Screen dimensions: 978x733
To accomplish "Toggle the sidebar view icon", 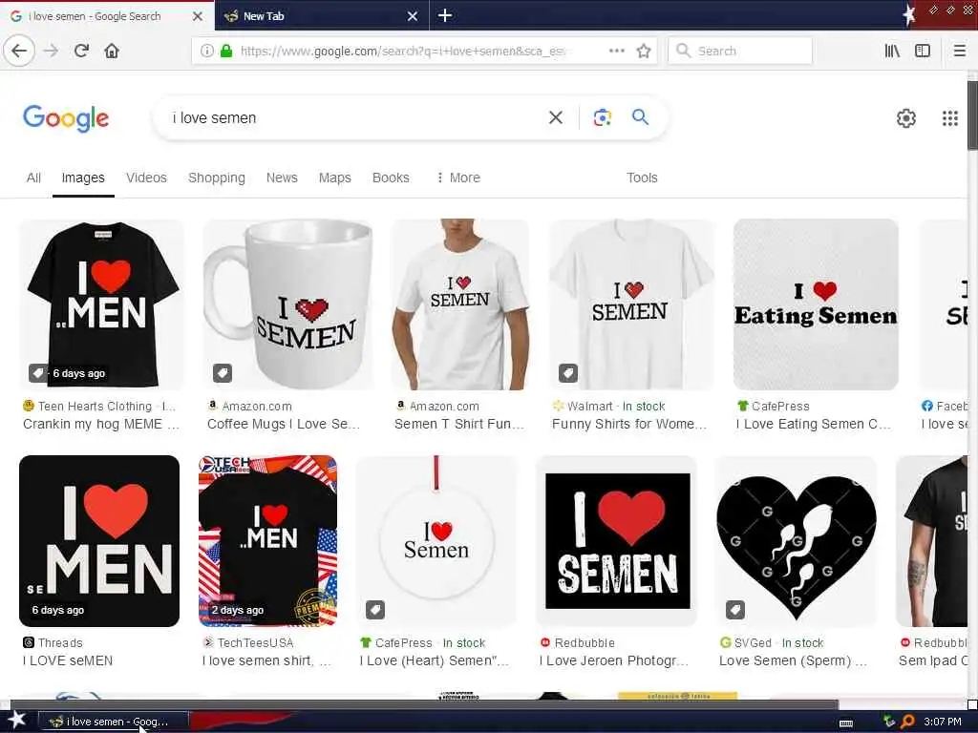I will click(923, 51).
